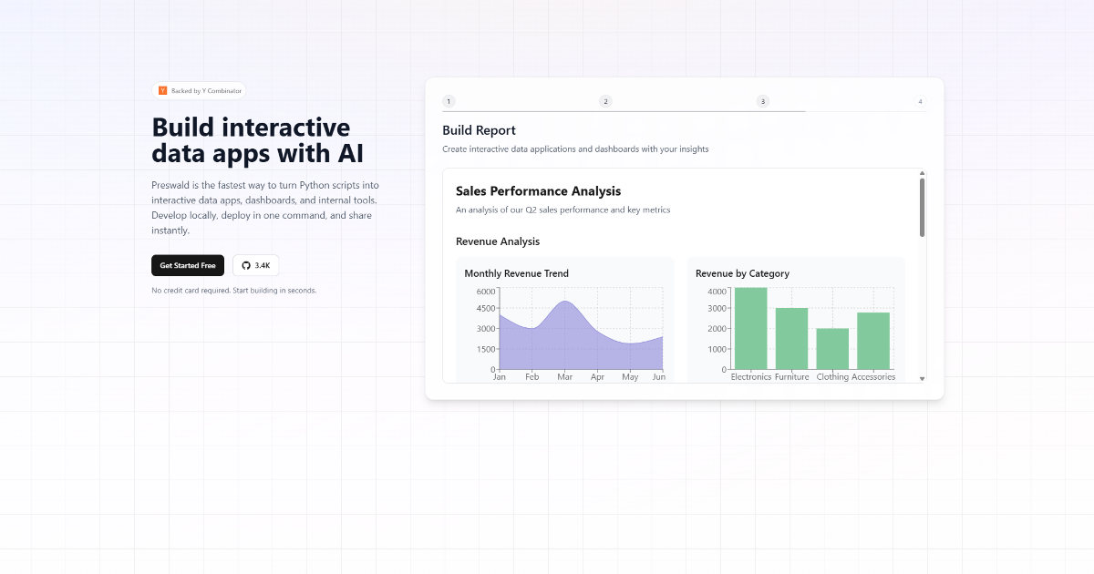
Task: Click the report panel's scroll down arrow
Action: (922, 378)
